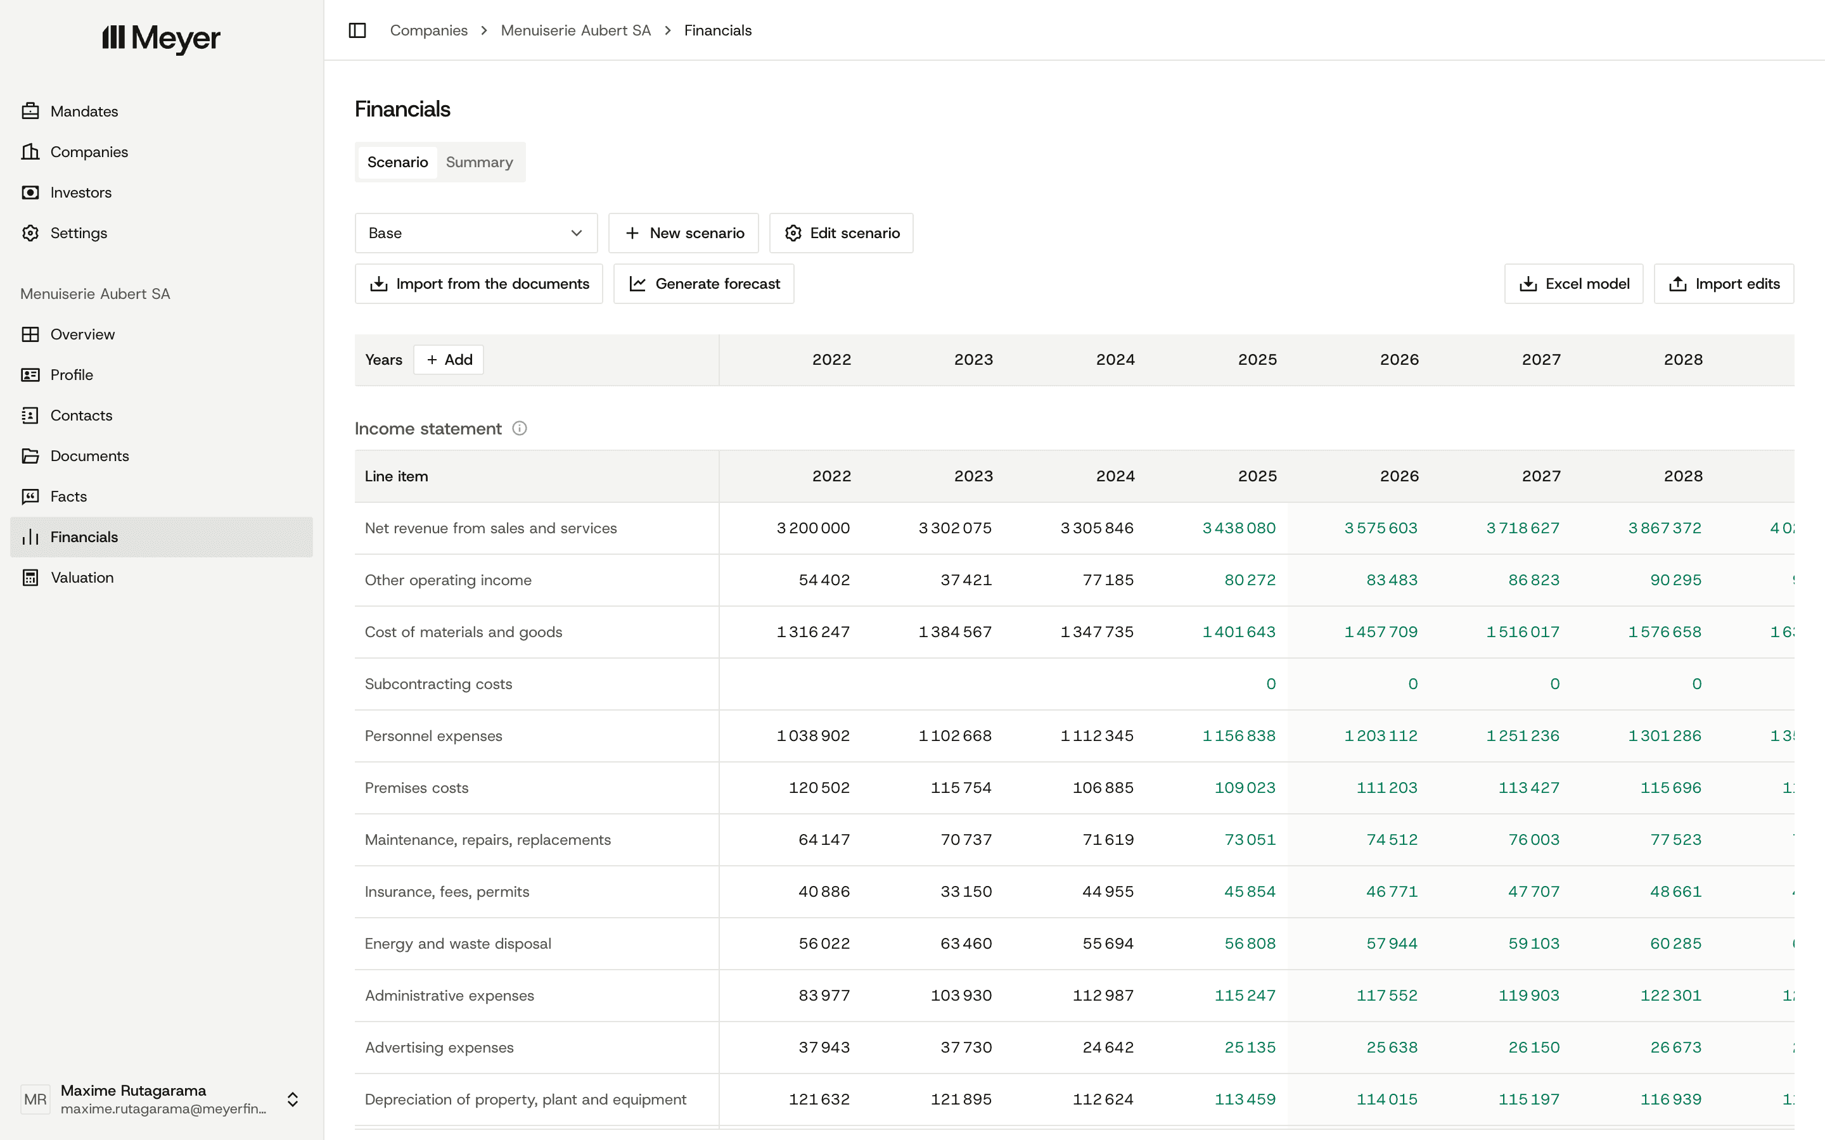The image size is (1825, 1140).
Task: Click Maintenance repairs 2024 value 71 619
Action: pos(1108,839)
